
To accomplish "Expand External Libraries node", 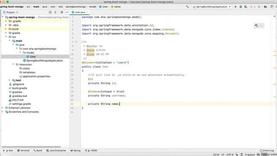I will [x=3, y=108].
